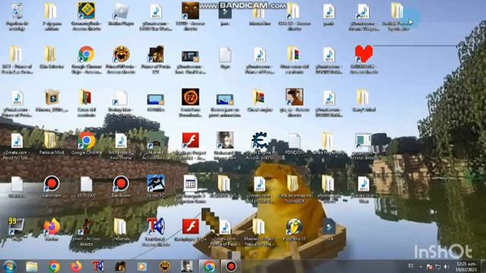This screenshot has width=486, height=273.
Task: Open the Cheat Engine shortcut
Action: coord(260,140)
